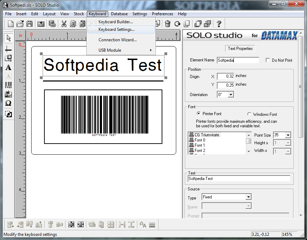
Task: Click the New document icon
Action: pos(10,24)
